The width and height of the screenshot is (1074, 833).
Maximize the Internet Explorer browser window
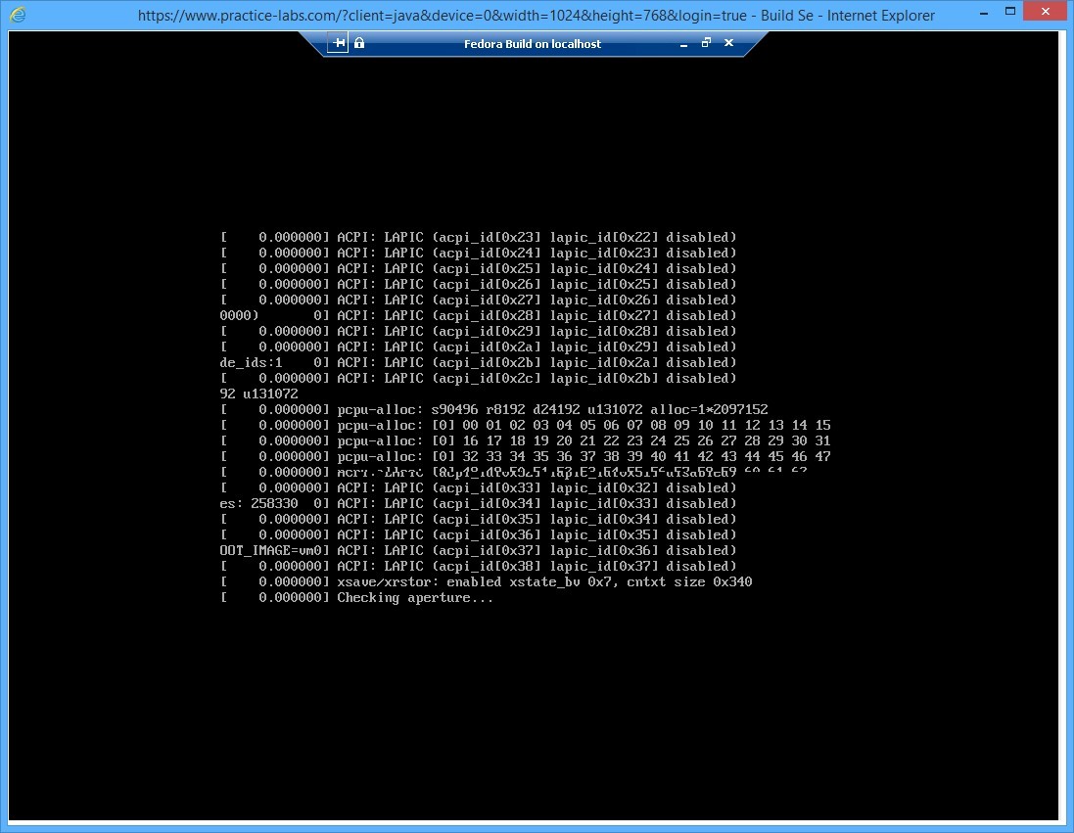point(1010,11)
